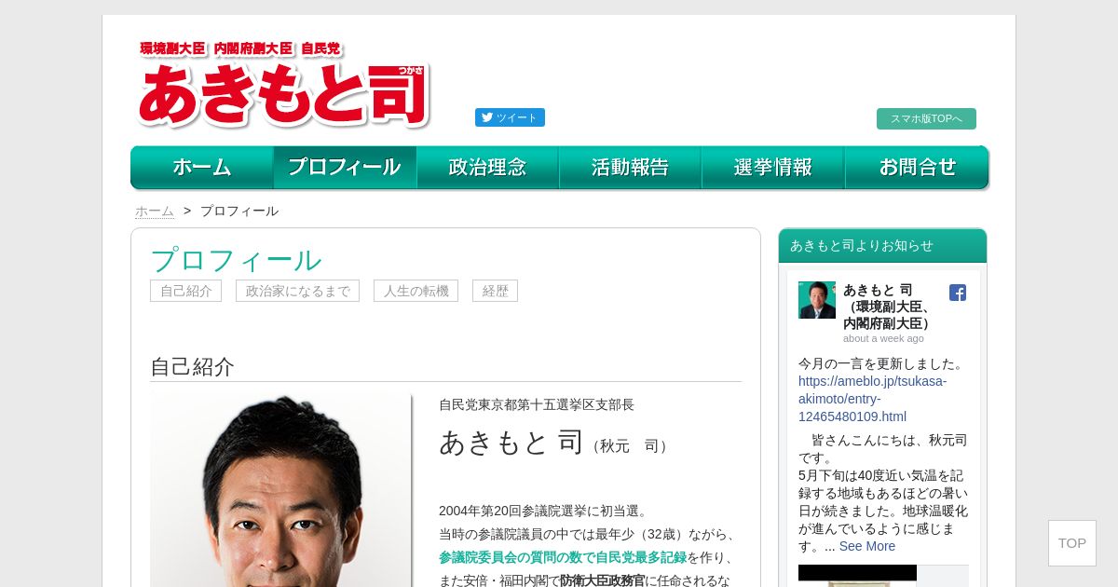Jump to the 政治家になるまで section
The height and width of the screenshot is (587, 1118).
(297, 291)
